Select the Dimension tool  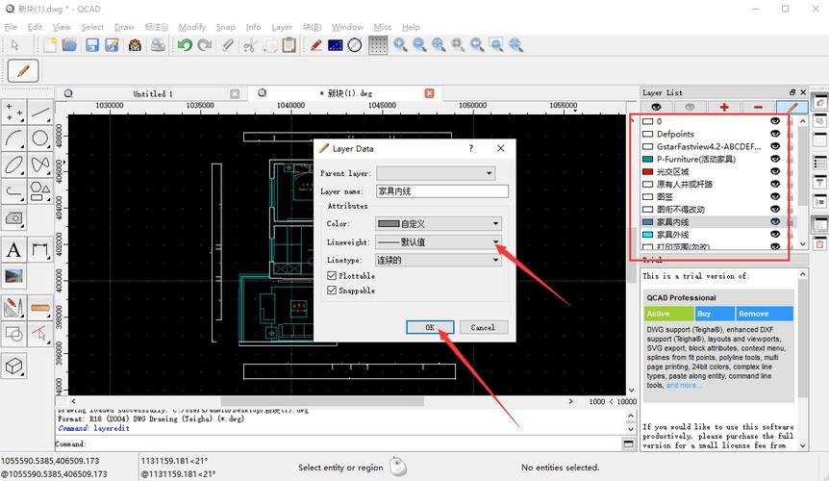pyautogui.click(x=40, y=249)
